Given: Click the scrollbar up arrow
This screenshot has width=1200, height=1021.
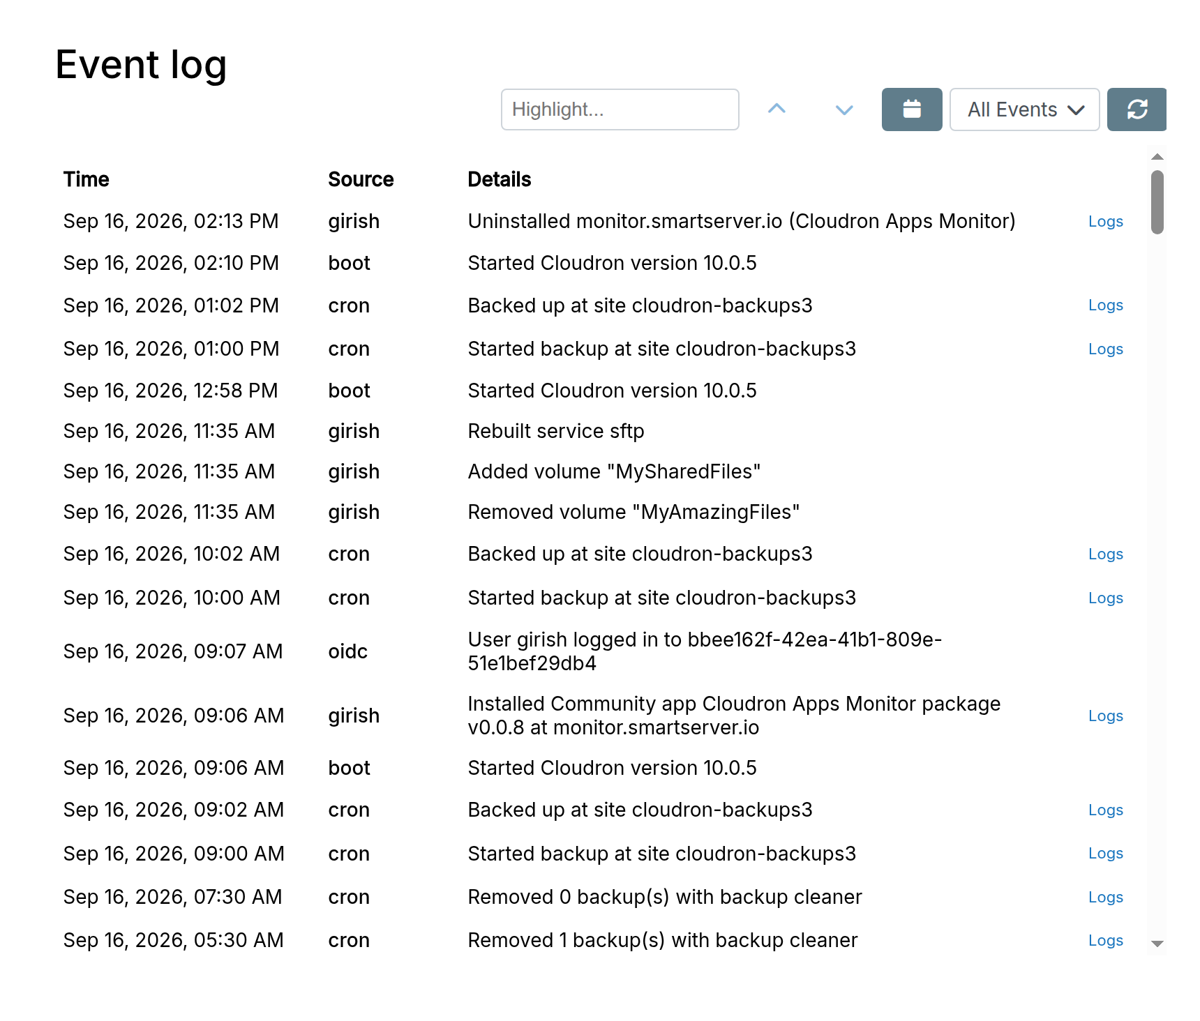Looking at the screenshot, I should [x=1157, y=157].
